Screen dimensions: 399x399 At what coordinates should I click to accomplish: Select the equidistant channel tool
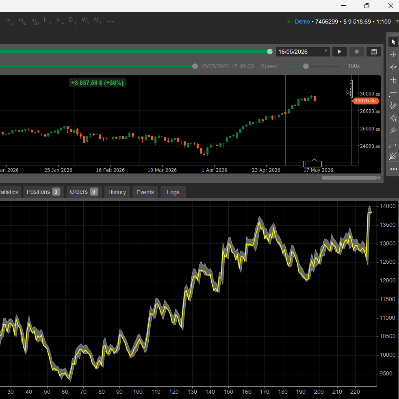point(393,118)
